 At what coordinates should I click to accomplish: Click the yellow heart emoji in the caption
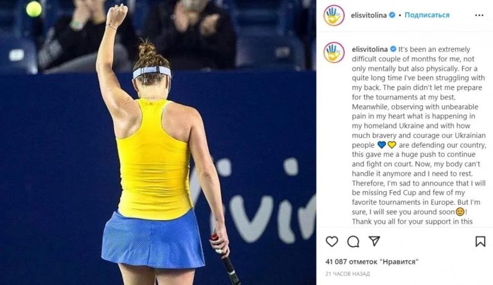pos(392,145)
